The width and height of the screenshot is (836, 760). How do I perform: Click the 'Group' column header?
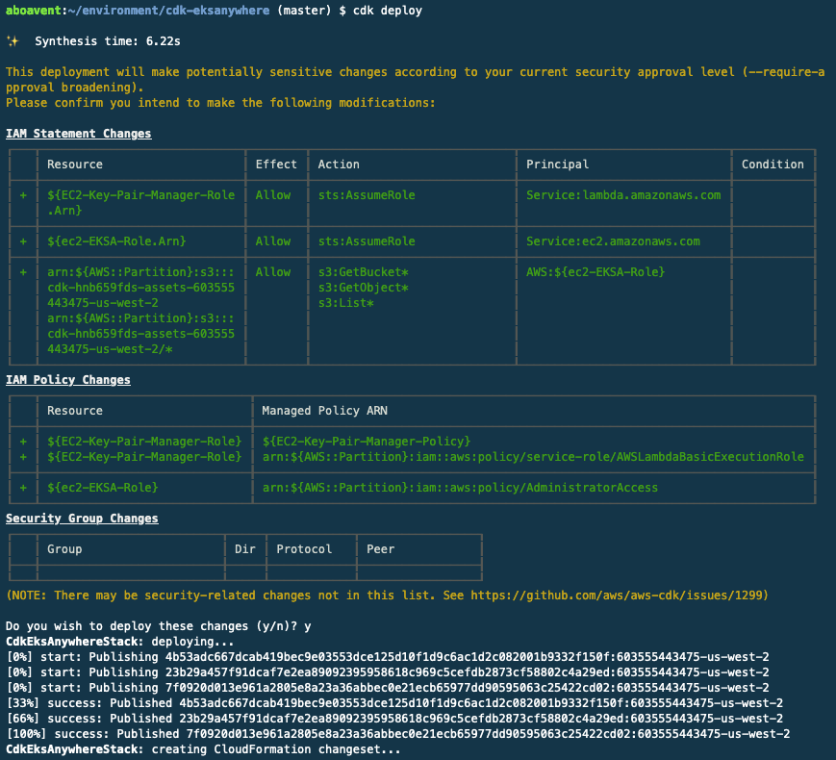64,549
